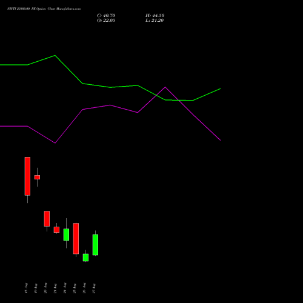This screenshot has height=303, width=303.
Task: Click the 26 Aug date axis label
Action: point(84,288)
